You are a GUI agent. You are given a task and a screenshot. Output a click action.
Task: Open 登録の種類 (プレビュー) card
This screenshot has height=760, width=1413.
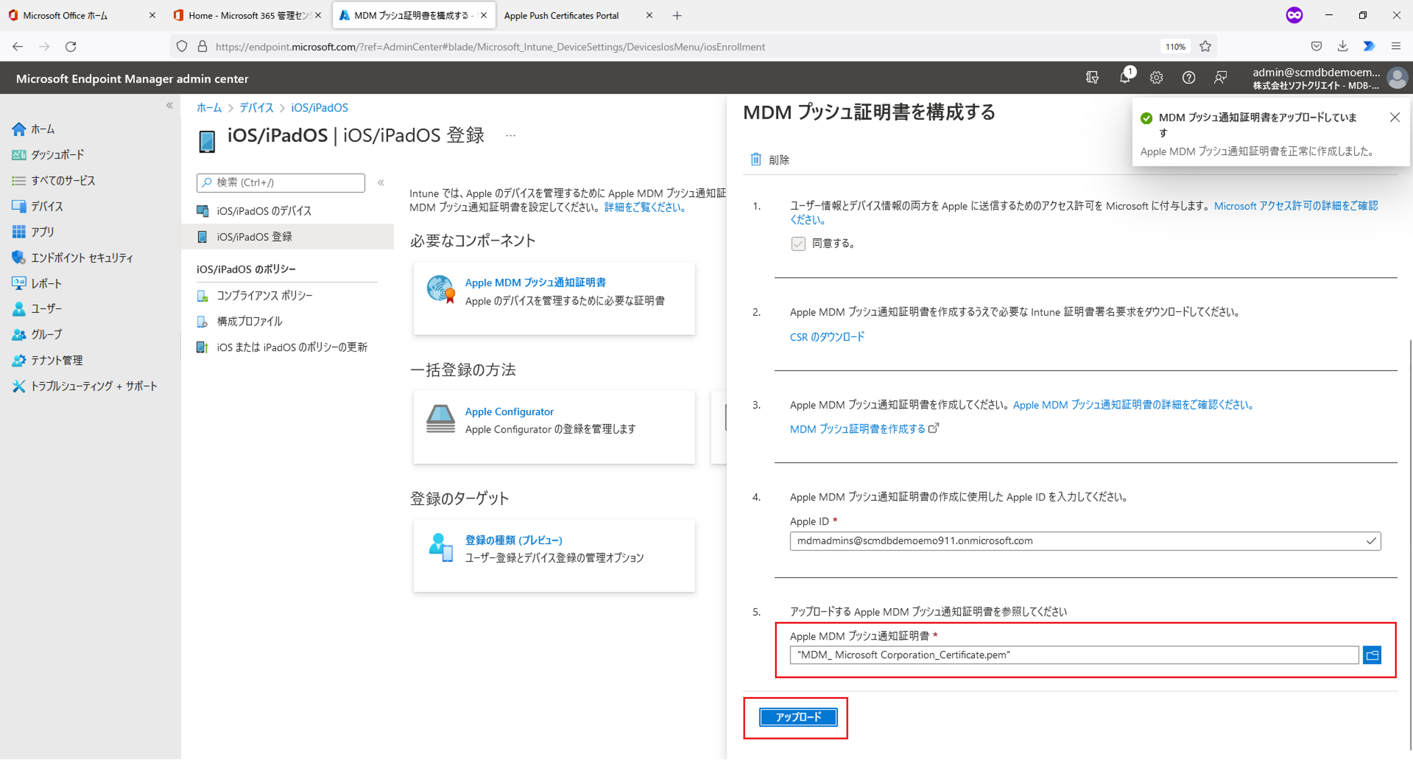click(554, 556)
